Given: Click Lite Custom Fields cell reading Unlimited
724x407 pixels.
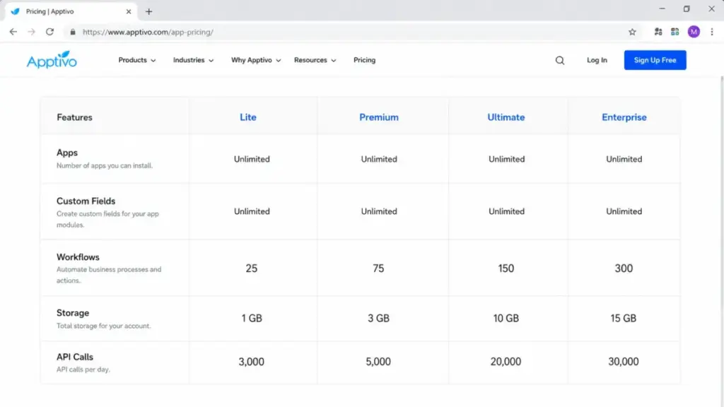Looking at the screenshot, I should click(252, 211).
